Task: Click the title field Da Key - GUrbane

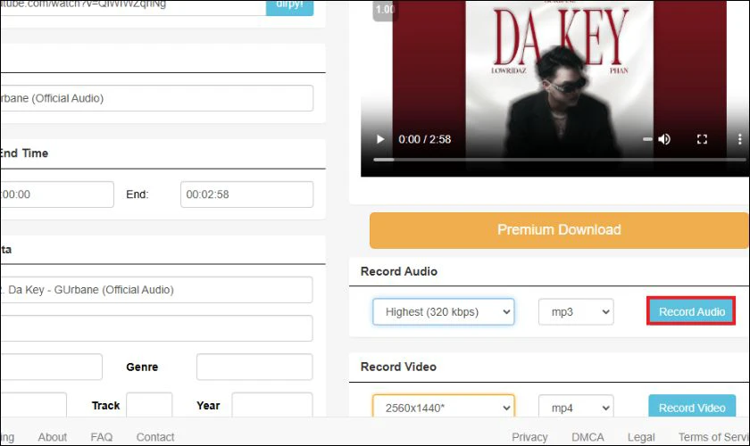Action: coord(156,290)
